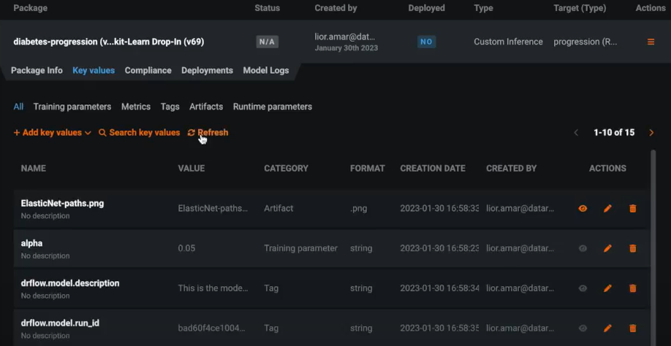
Task: Delete the ElasticNet-paths.png key value
Action: [632, 209]
